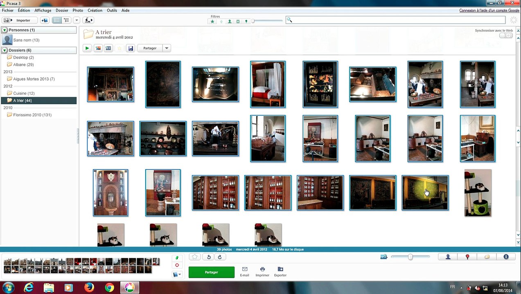Filter photos uploaded to web albums

coord(221,21)
